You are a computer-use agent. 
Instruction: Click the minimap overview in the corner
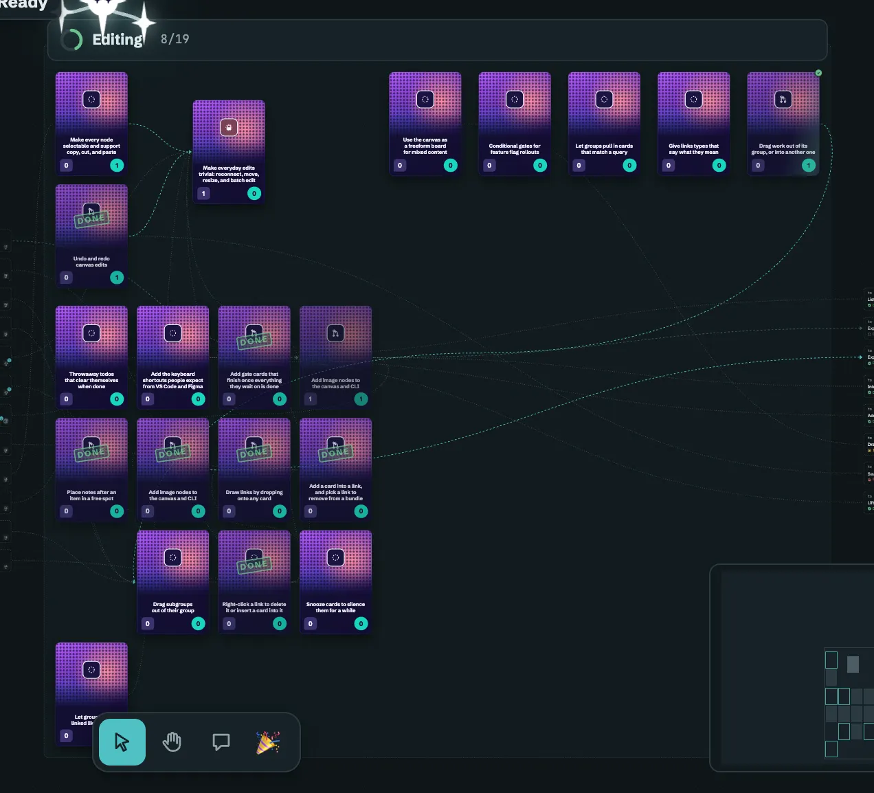point(792,668)
